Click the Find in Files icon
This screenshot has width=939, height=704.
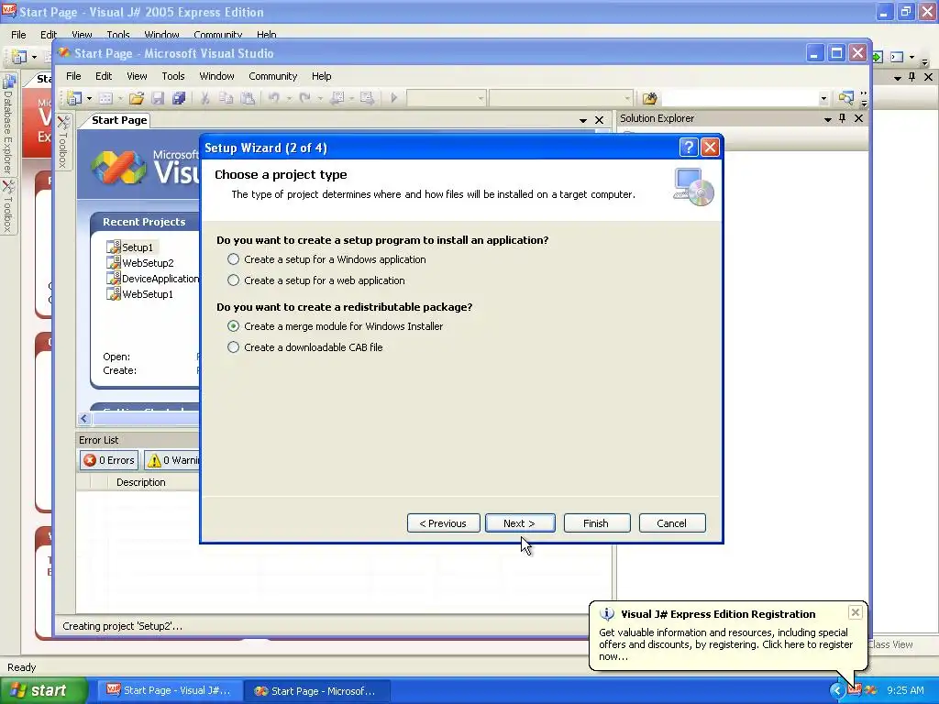tap(650, 98)
